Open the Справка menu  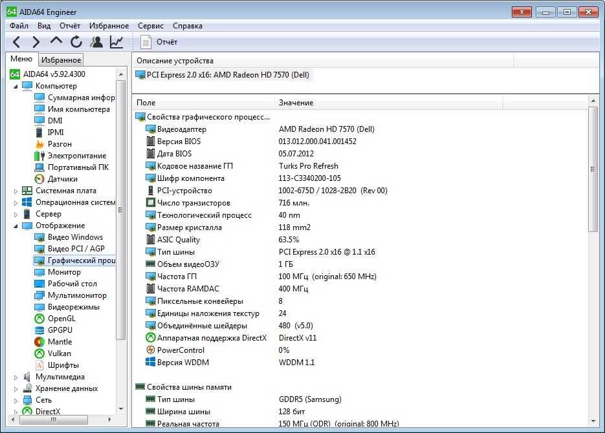coord(188,26)
